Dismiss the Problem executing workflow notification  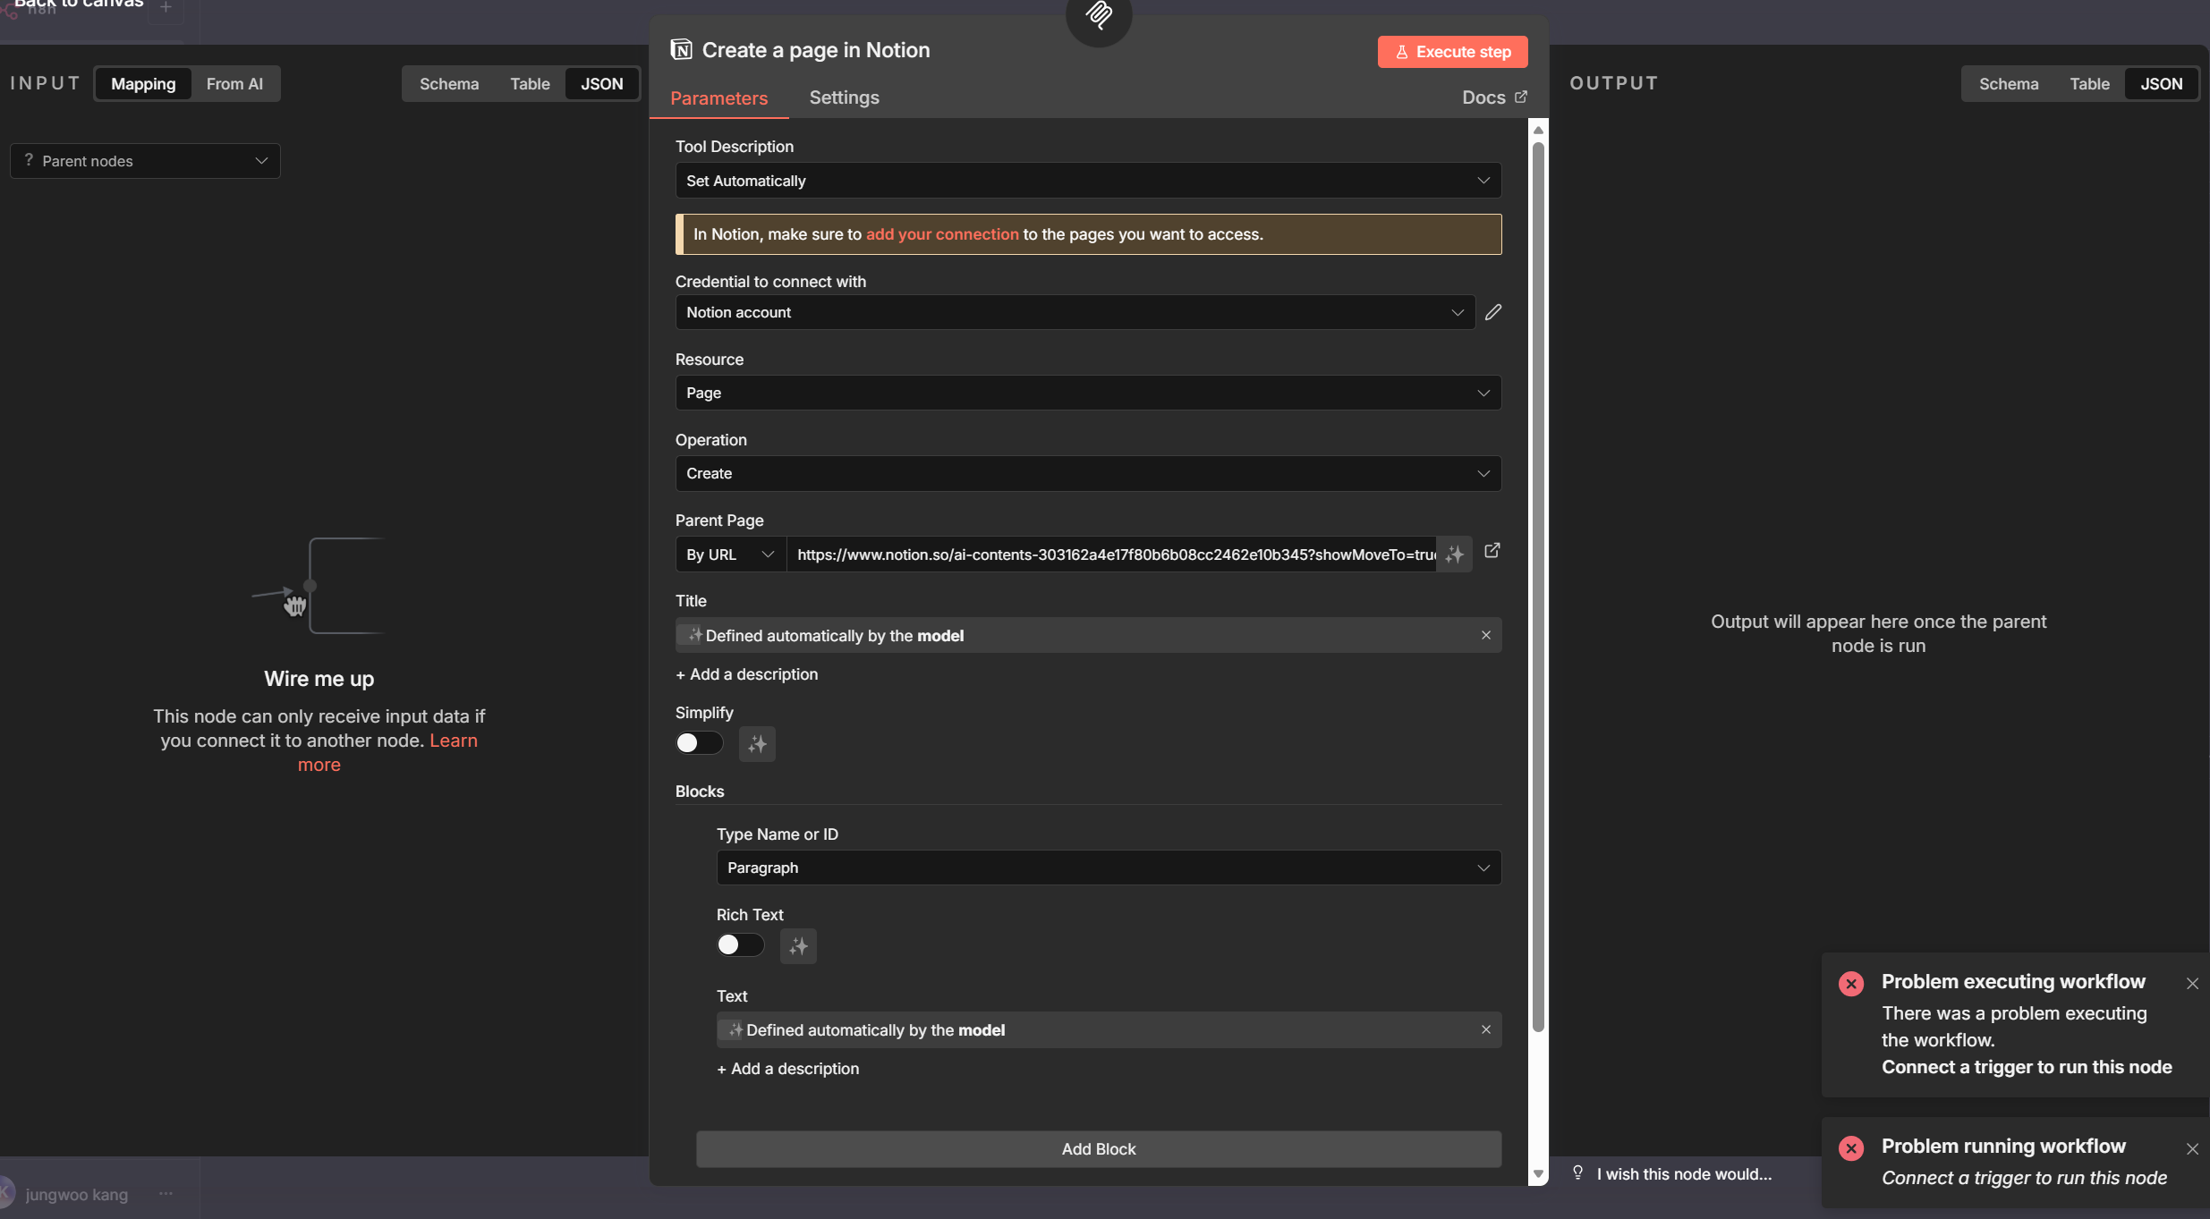(2192, 983)
